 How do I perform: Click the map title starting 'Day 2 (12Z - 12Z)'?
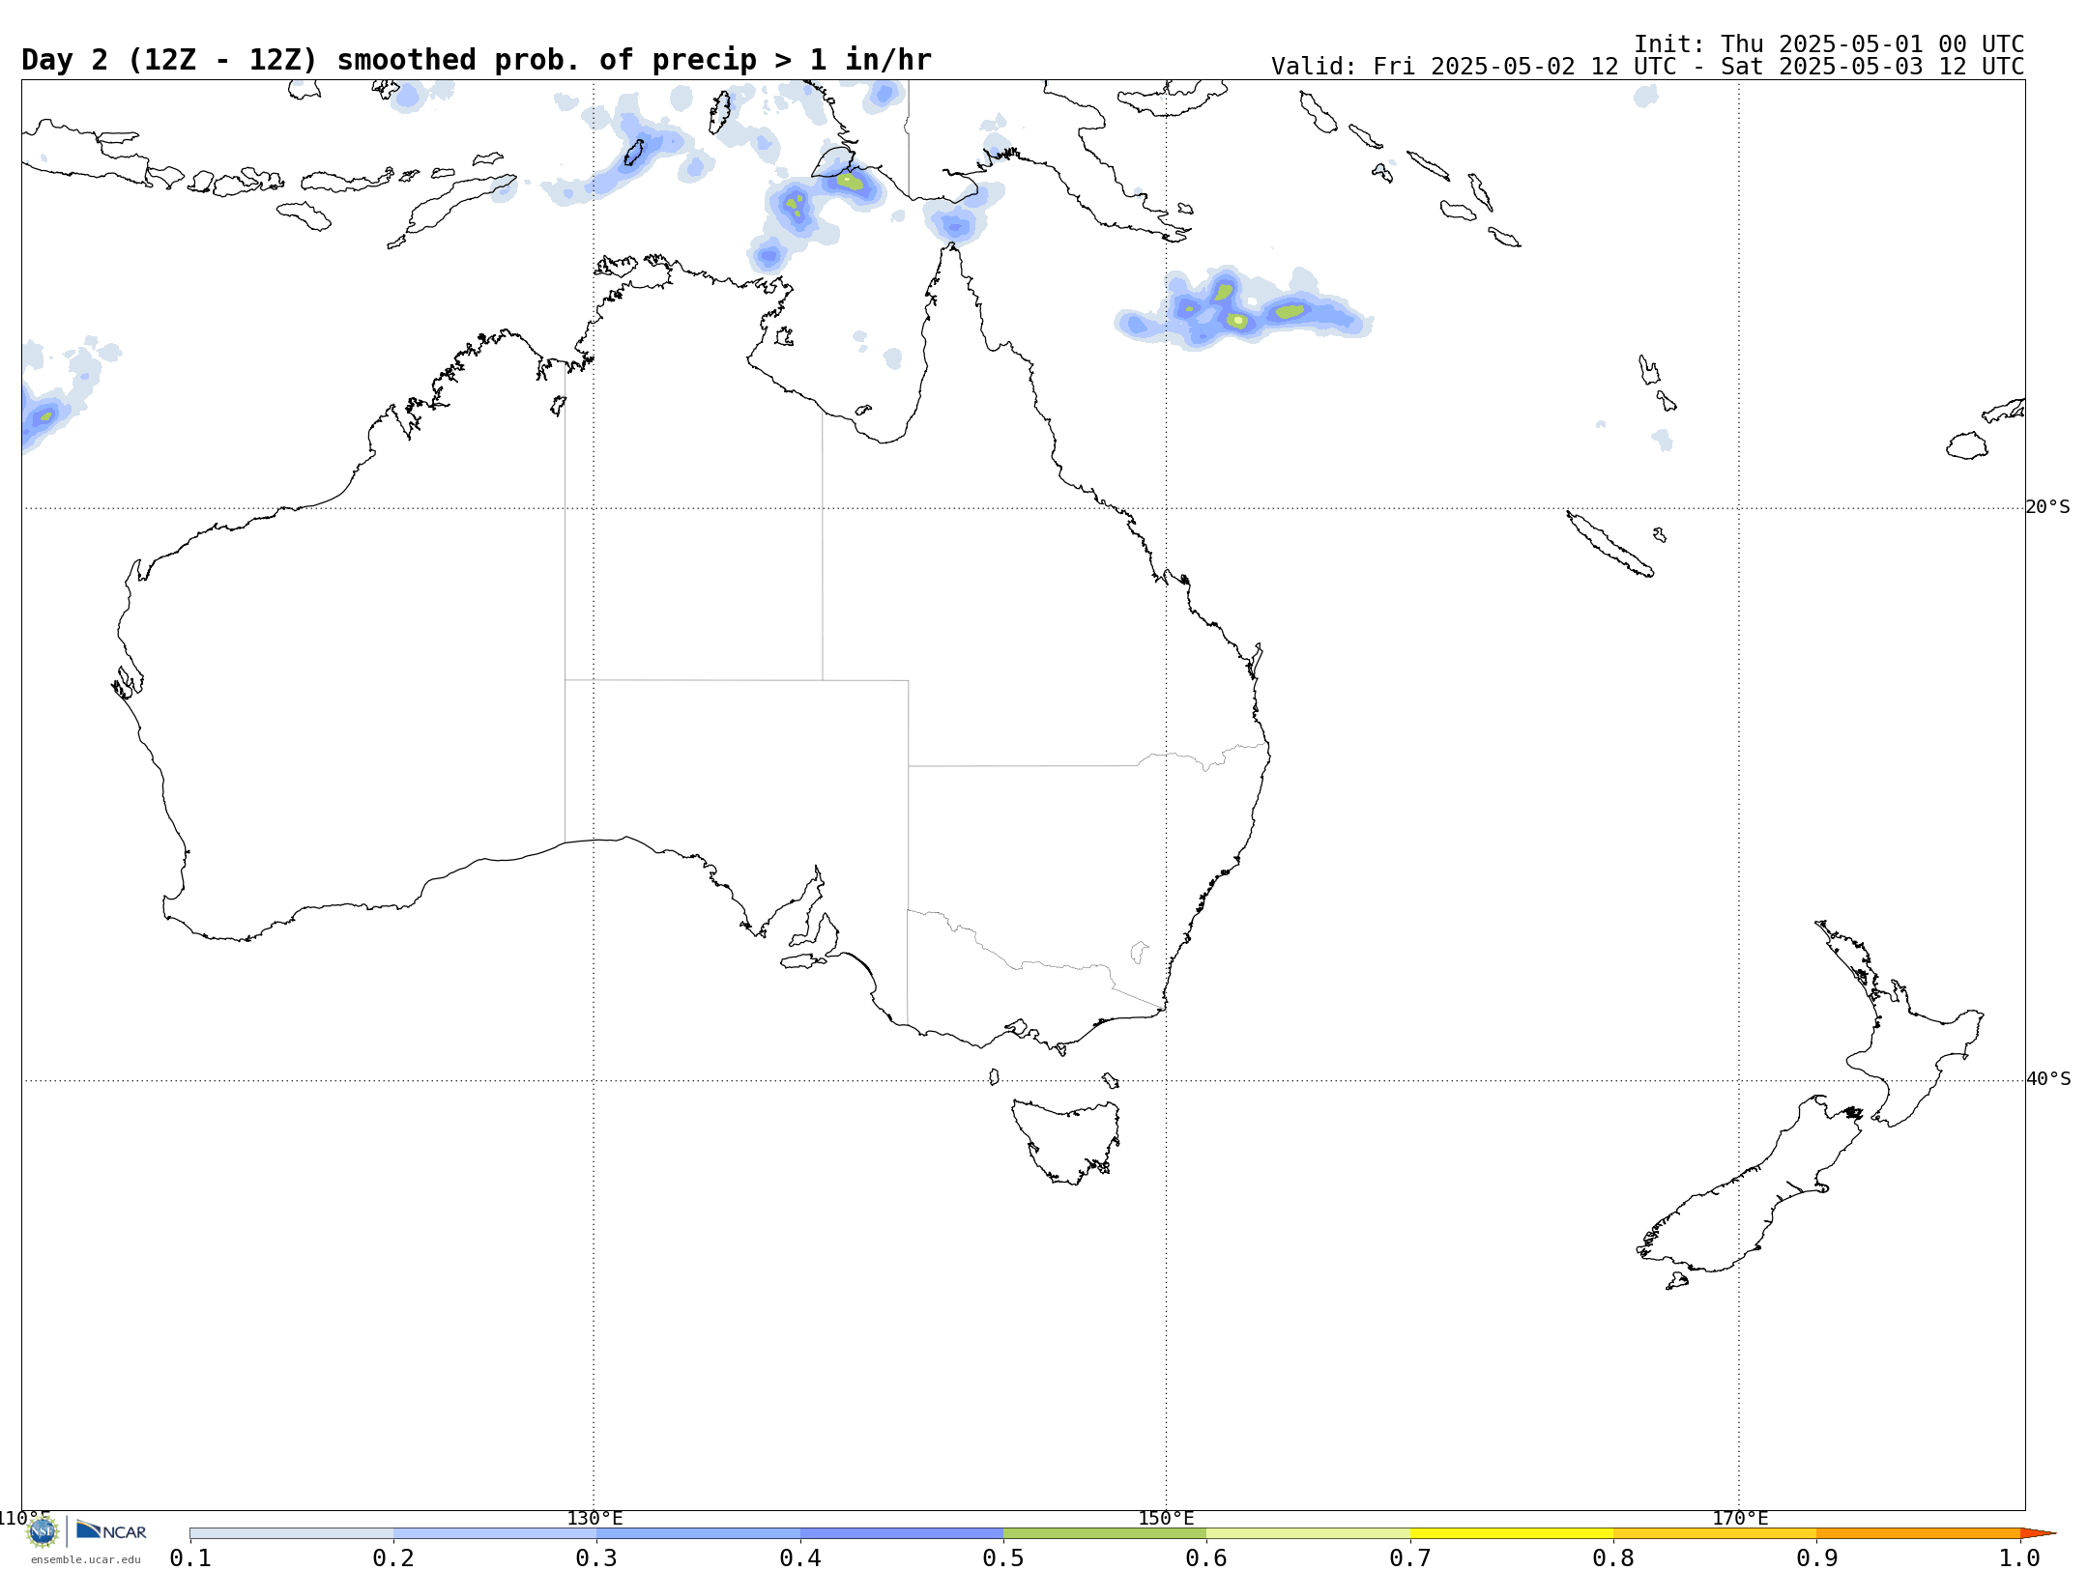[x=477, y=60]
